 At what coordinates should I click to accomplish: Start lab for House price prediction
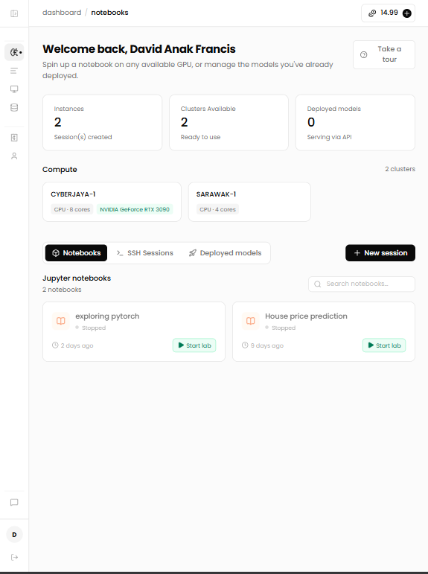point(384,345)
